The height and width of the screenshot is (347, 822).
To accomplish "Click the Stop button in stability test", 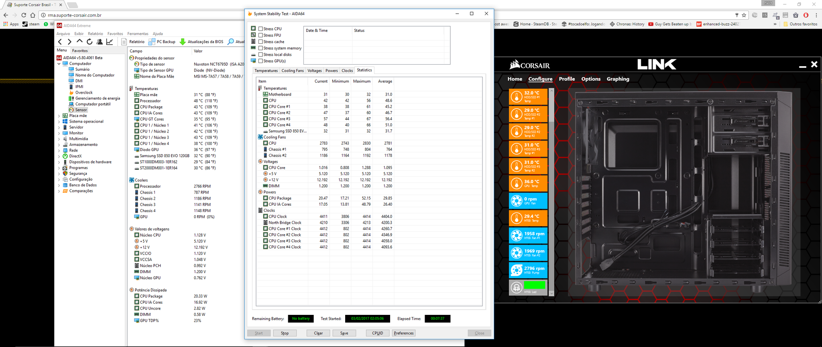I will 285,333.
